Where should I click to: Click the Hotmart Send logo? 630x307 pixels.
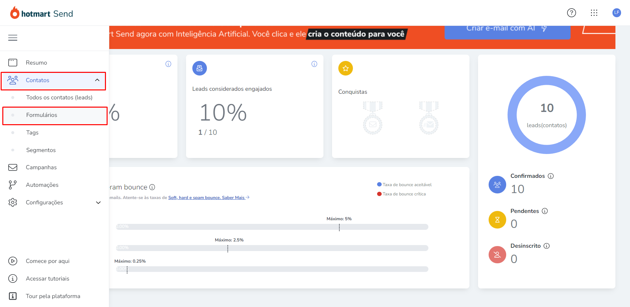pyautogui.click(x=41, y=13)
